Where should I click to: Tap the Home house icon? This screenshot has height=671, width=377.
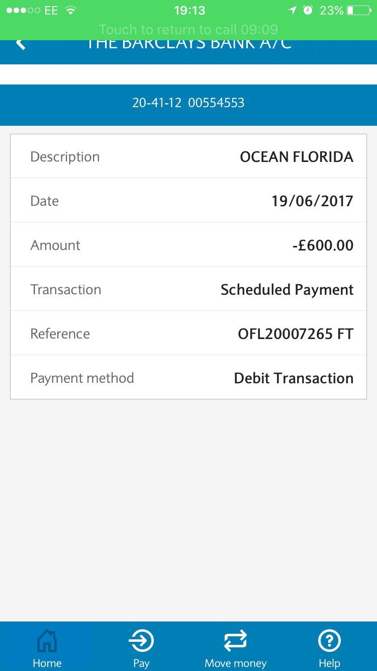pyautogui.click(x=47, y=641)
